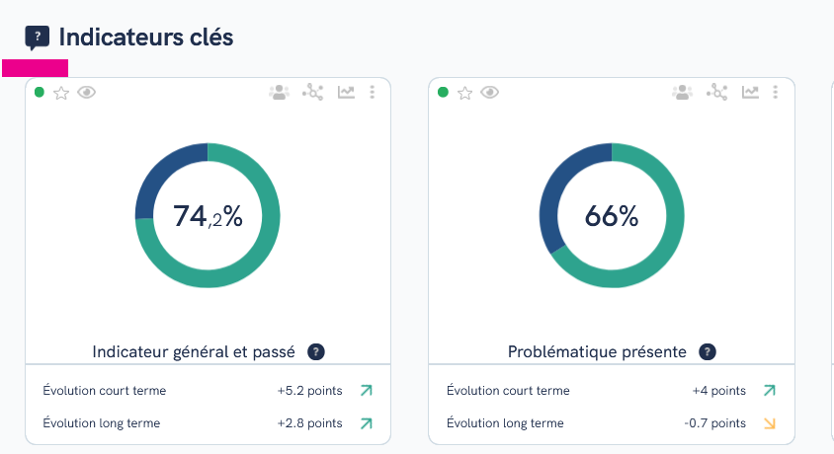Click question mark next to Indicateur général et passé
834x454 pixels.
coord(316,352)
